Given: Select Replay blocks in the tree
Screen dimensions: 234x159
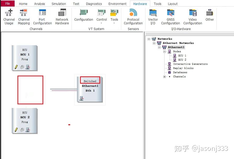Looking at the screenshot, I should coord(183,68).
